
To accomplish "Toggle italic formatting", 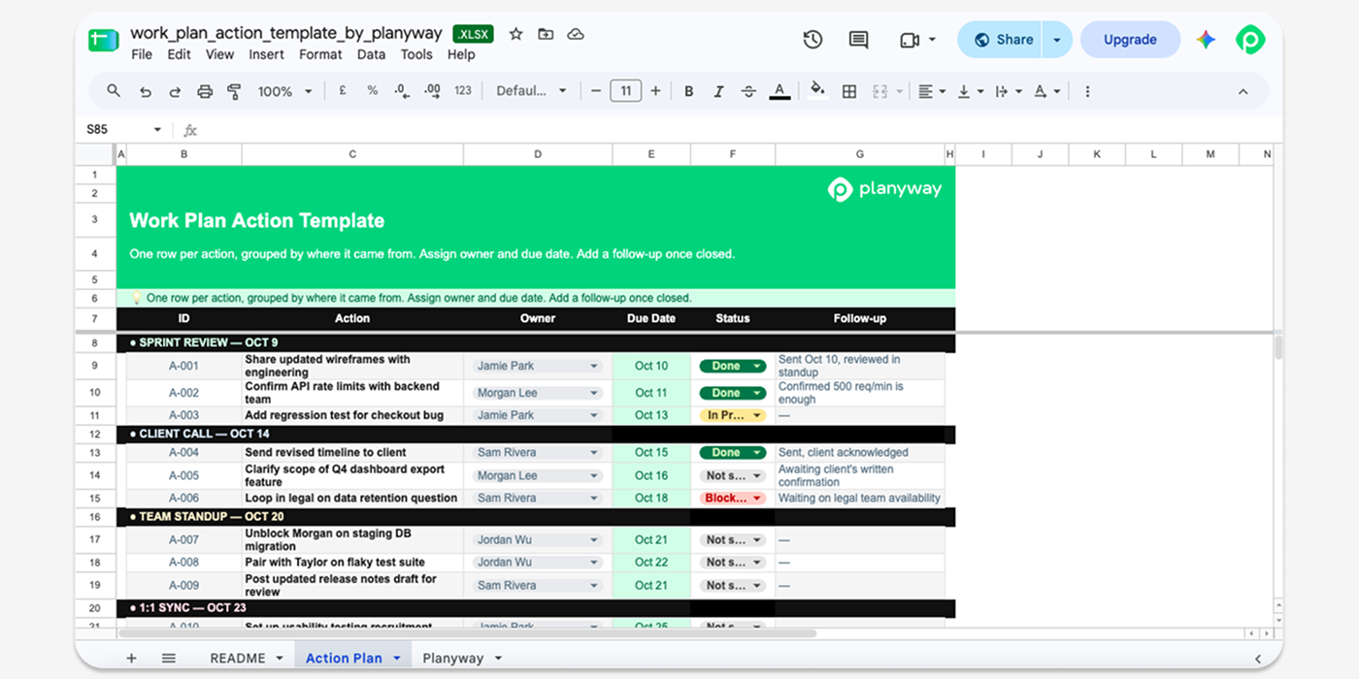I will 718,91.
